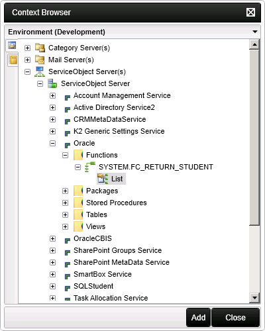The image size is (265, 331).
Task: Expand the Packages folder node
Action: [65, 191]
